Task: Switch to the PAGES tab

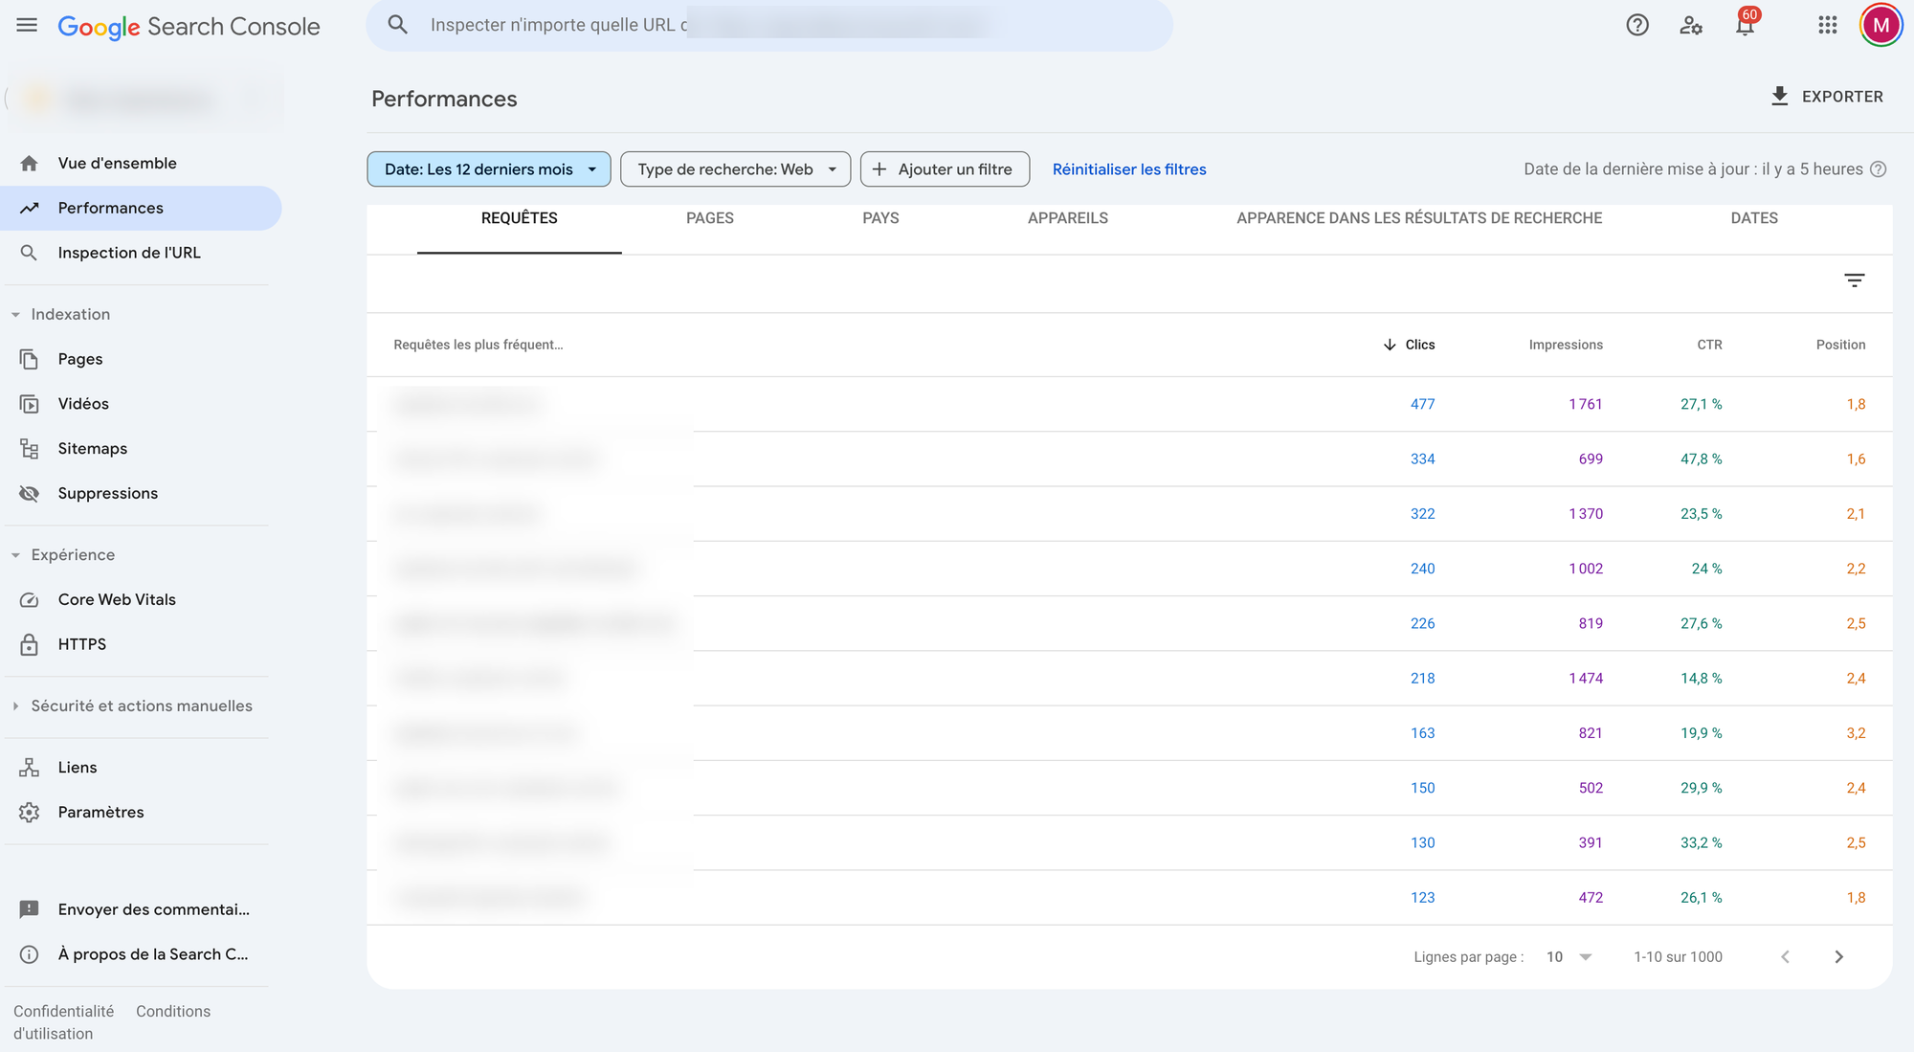Action: click(x=709, y=218)
